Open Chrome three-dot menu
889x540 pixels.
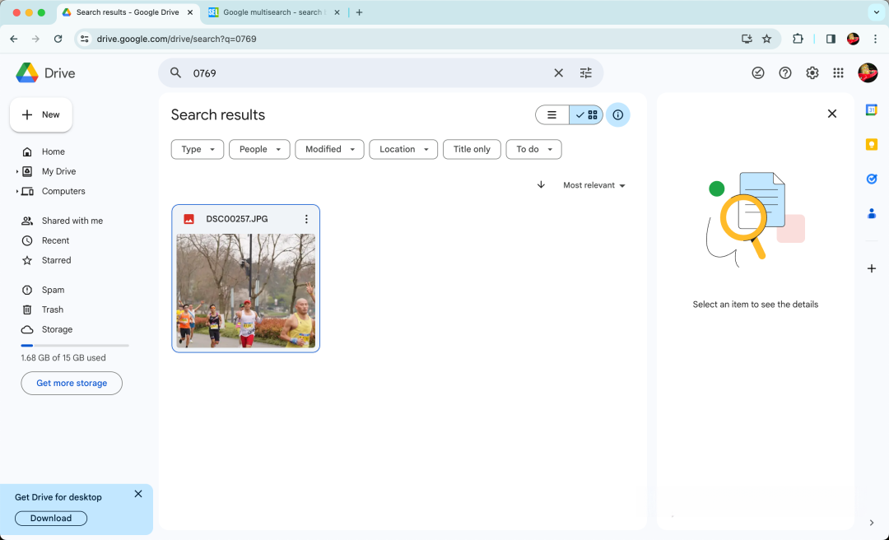[x=875, y=39]
